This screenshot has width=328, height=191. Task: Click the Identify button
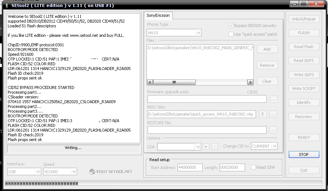304,102
